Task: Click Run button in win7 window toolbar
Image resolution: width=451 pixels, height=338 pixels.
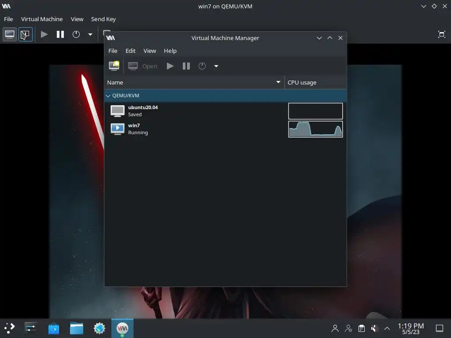Action: [x=44, y=34]
